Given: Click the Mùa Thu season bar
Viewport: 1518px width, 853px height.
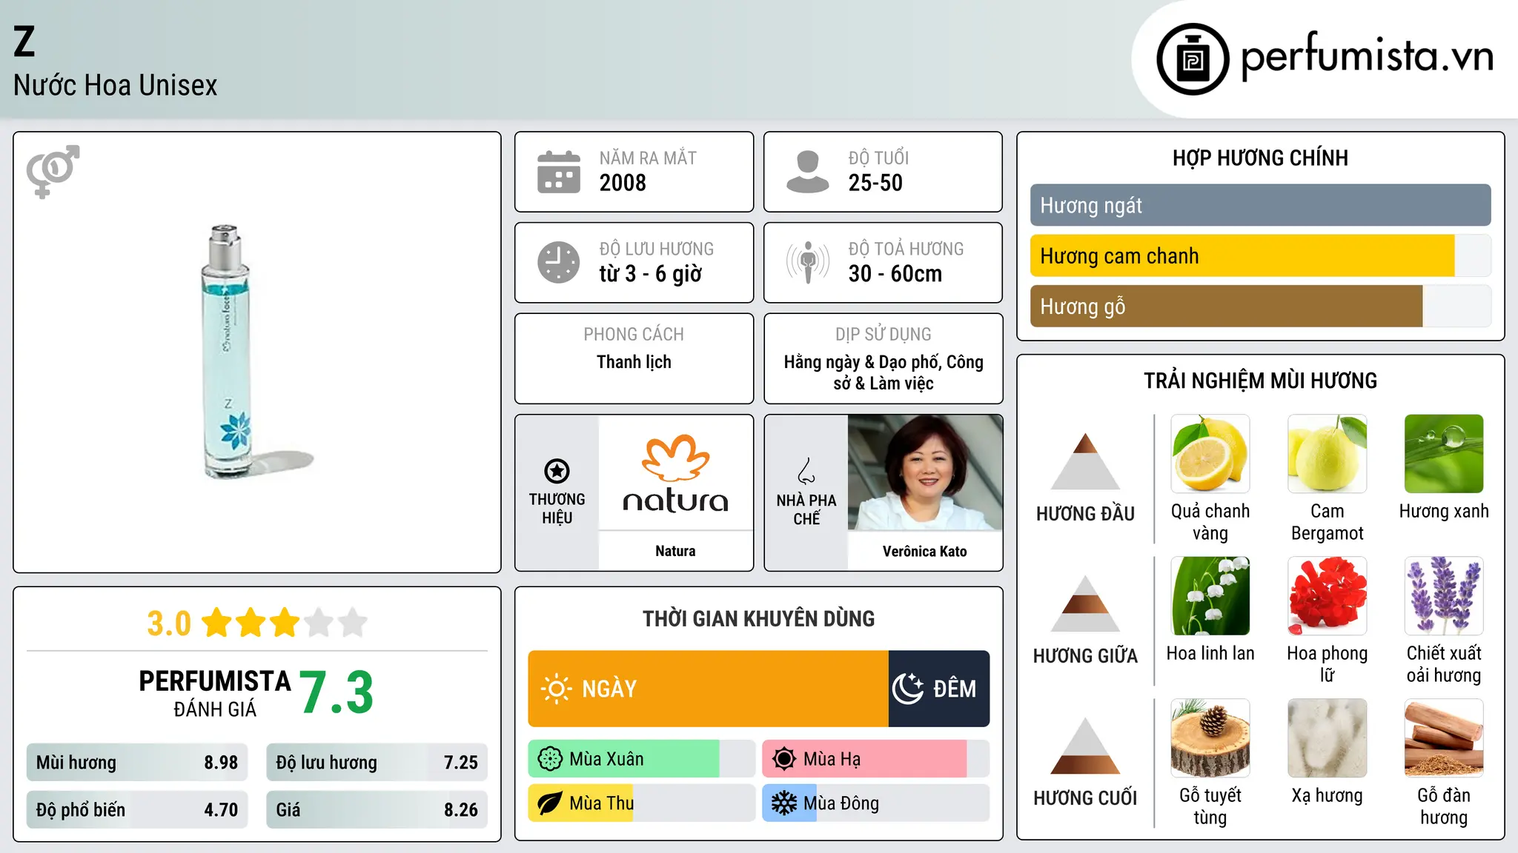Looking at the screenshot, I should 642,803.
